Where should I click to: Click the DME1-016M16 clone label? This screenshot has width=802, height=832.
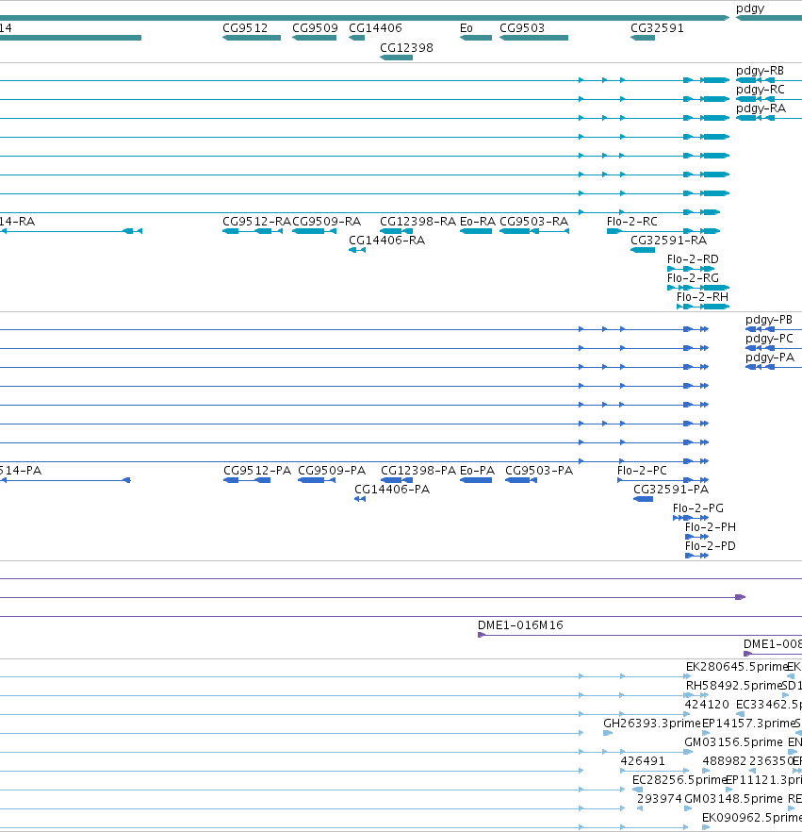520,625
